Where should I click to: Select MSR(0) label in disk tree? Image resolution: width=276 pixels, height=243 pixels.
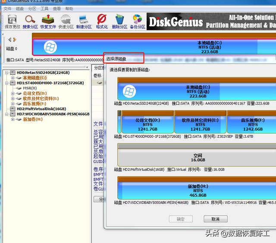click(30, 88)
